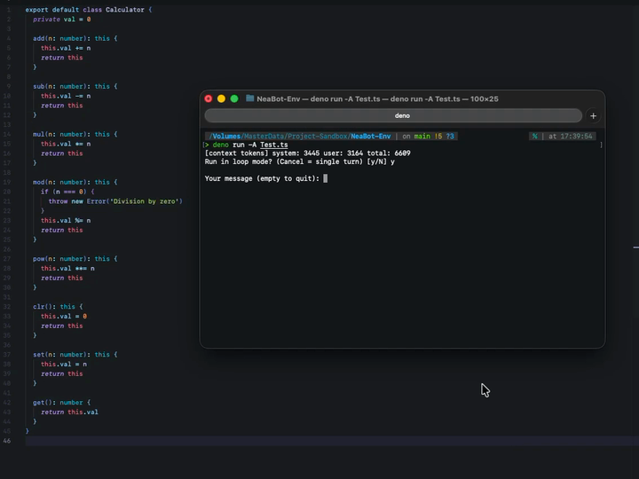639x479 pixels.
Task: Minimize the terminal using the yellow button
Action: [221, 98]
